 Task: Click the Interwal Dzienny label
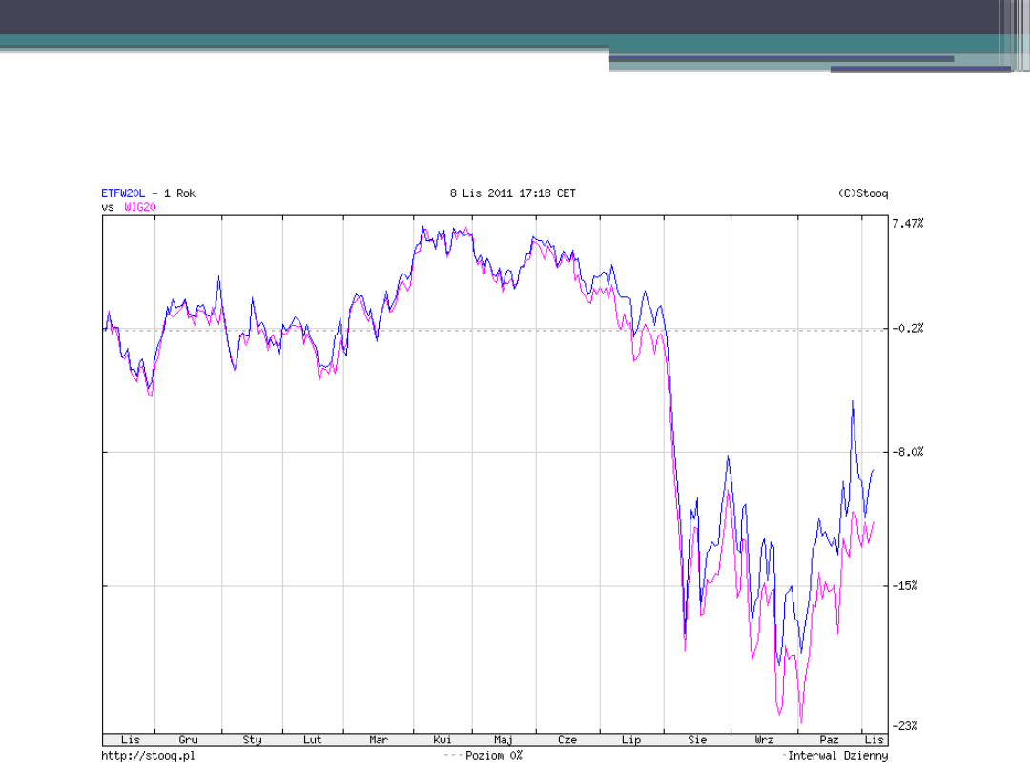837,756
